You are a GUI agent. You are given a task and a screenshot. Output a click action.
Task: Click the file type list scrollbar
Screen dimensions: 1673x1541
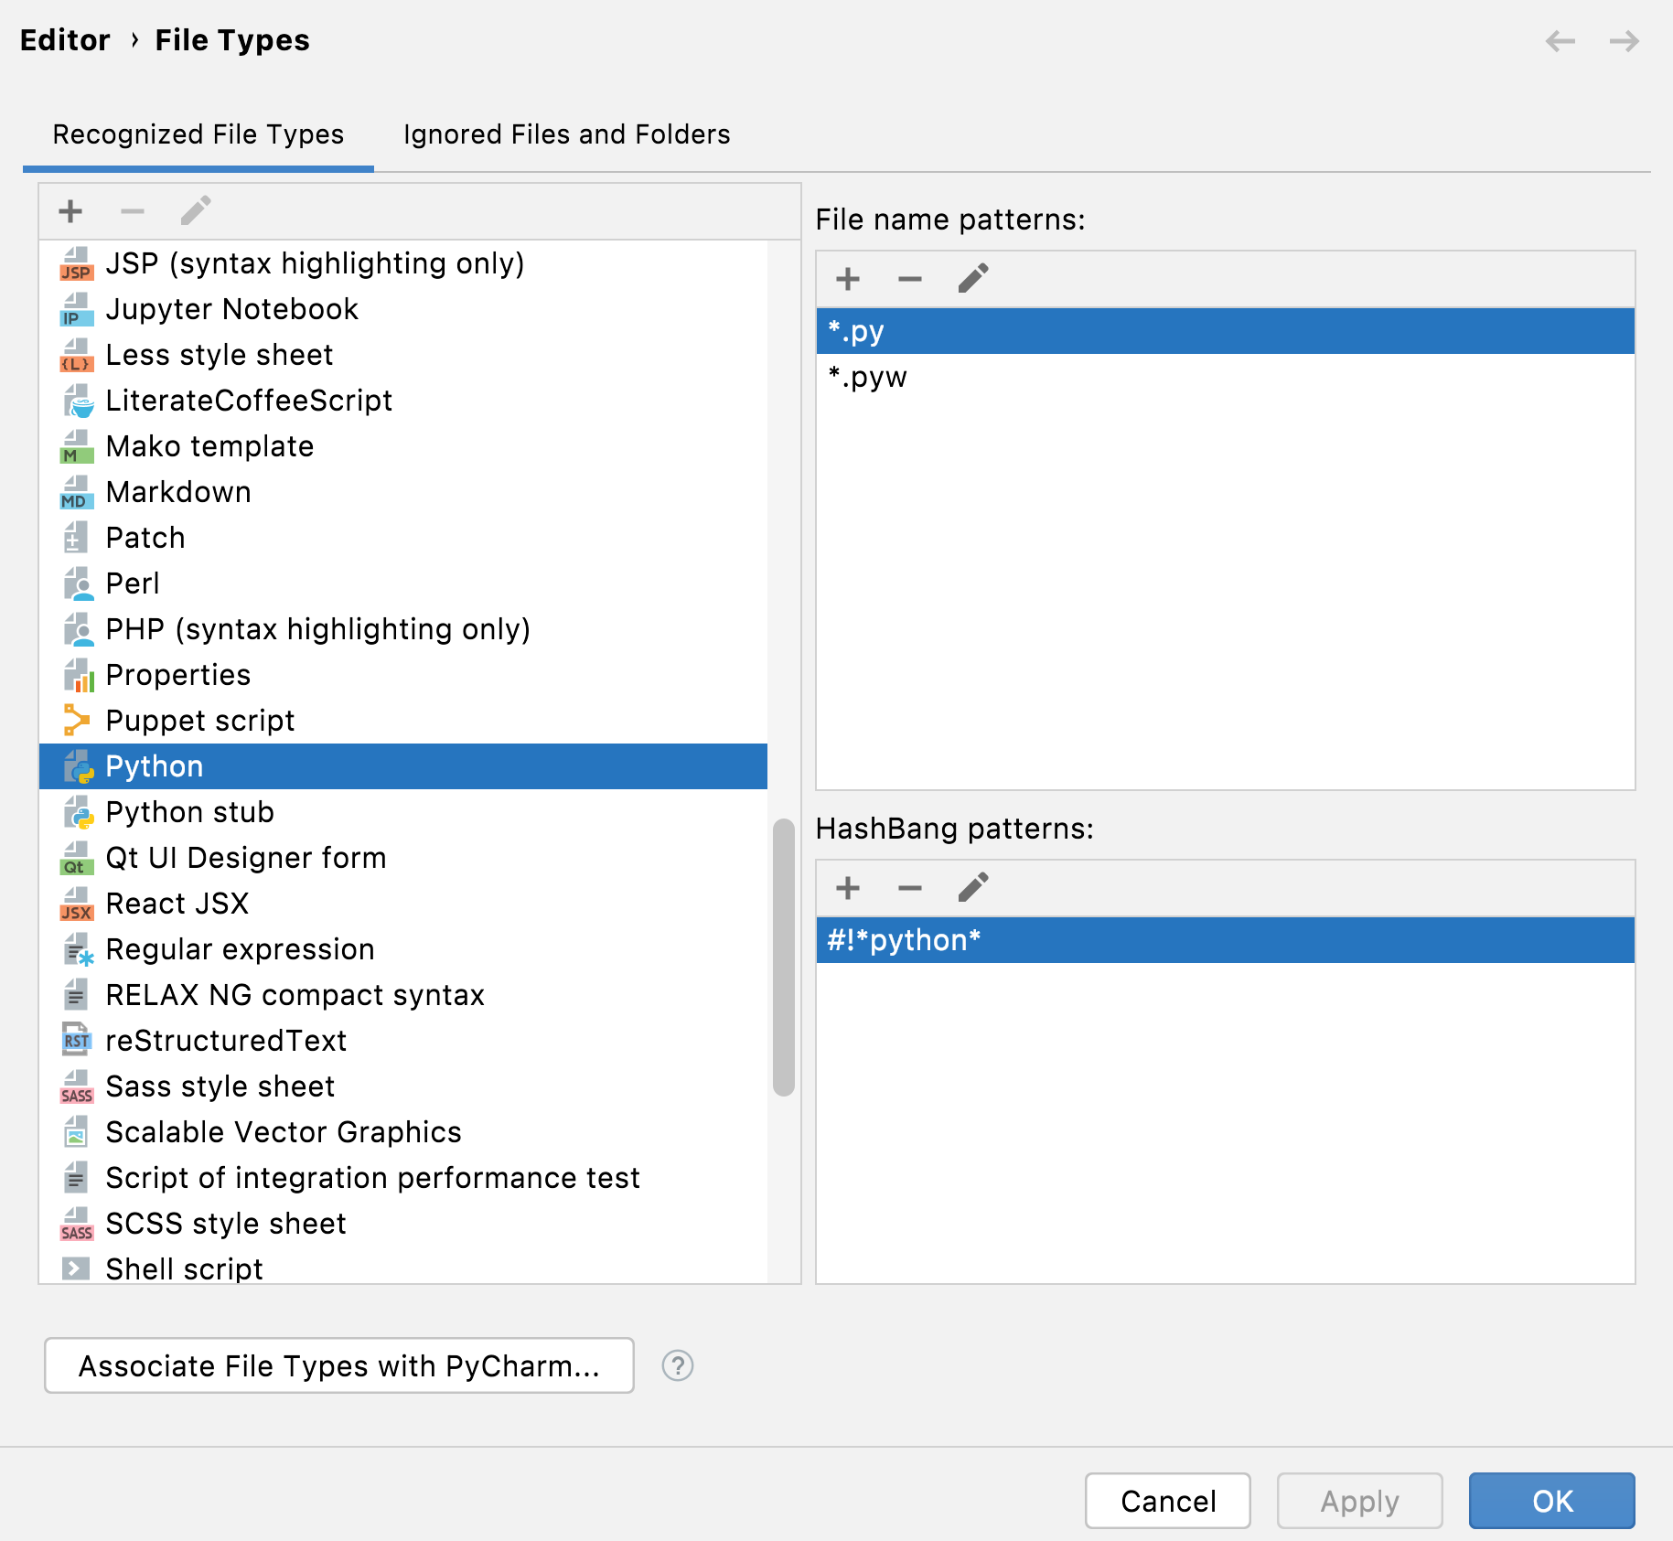[x=785, y=951]
